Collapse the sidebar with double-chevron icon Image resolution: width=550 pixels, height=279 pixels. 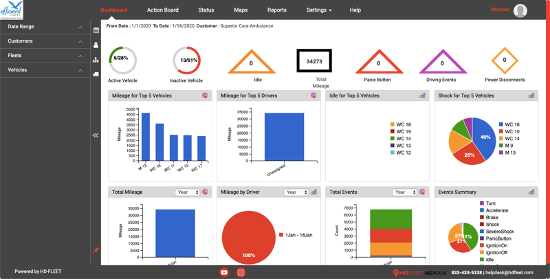click(x=96, y=135)
